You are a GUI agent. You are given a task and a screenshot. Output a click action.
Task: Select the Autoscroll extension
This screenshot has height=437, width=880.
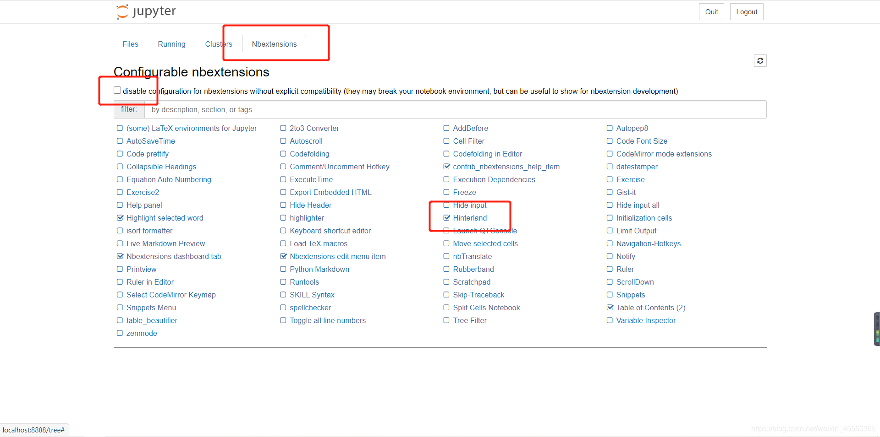pyautogui.click(x=306, y=141)
